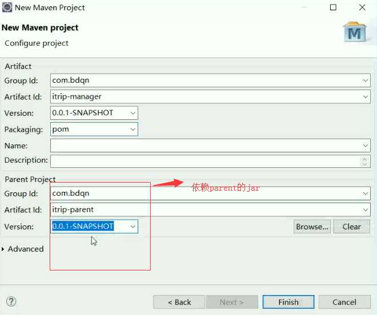Image resolution: width=377 pixels, height=315 pixels.
Task: Cancel the New Maven Project dialog
Action: coord(344,302)
